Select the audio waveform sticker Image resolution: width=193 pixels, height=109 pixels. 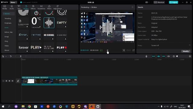click(x=49, y=23)
